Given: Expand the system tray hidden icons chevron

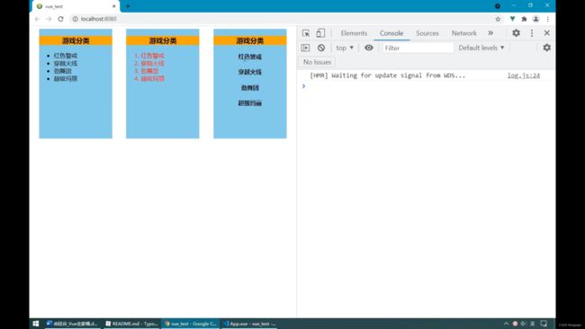Looking at the screenshot, I should point(506,324).
